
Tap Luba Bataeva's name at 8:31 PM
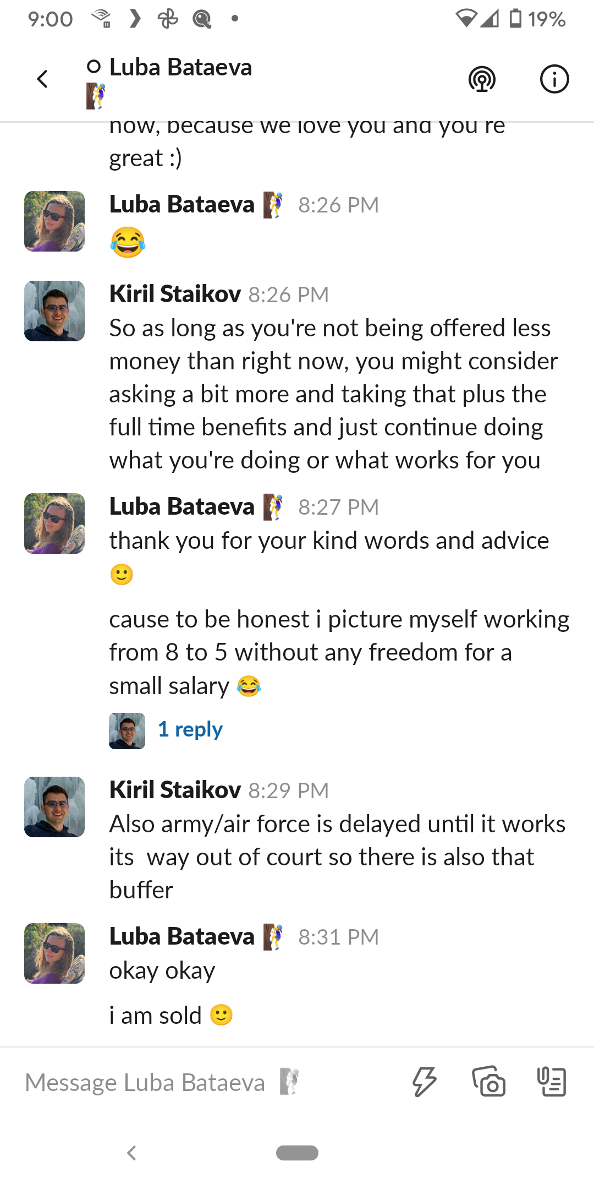point(182,936)
